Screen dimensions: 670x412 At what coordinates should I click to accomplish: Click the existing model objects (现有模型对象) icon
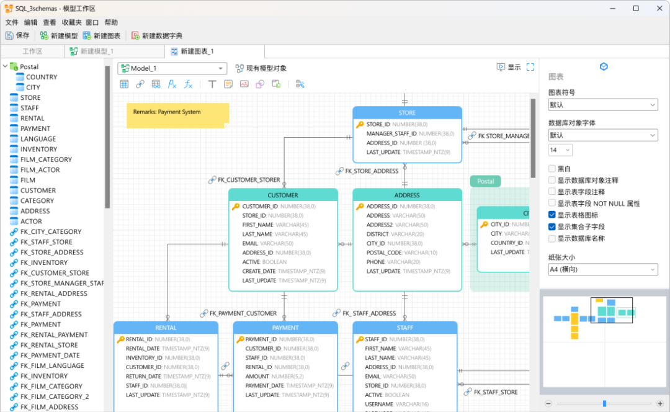pos(239,68)
